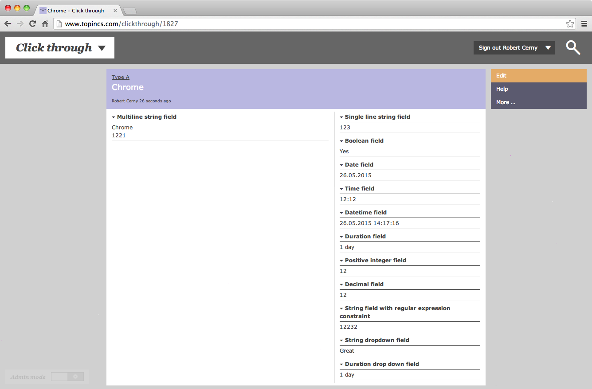Close the Chrome – Click through tab
The width and height of the screenshot is (592, 389).
tap(115, 11)
